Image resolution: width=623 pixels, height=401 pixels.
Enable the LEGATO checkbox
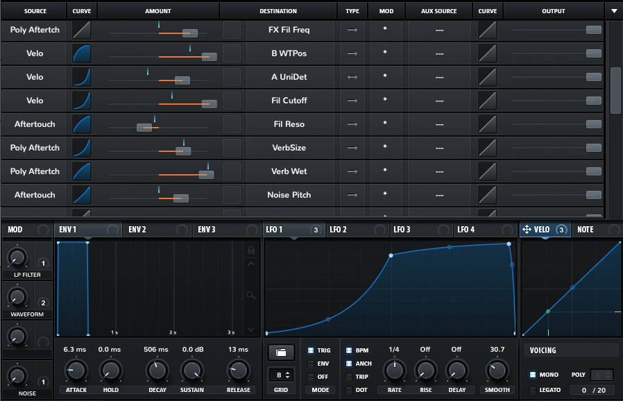click(x=533, y=390)
